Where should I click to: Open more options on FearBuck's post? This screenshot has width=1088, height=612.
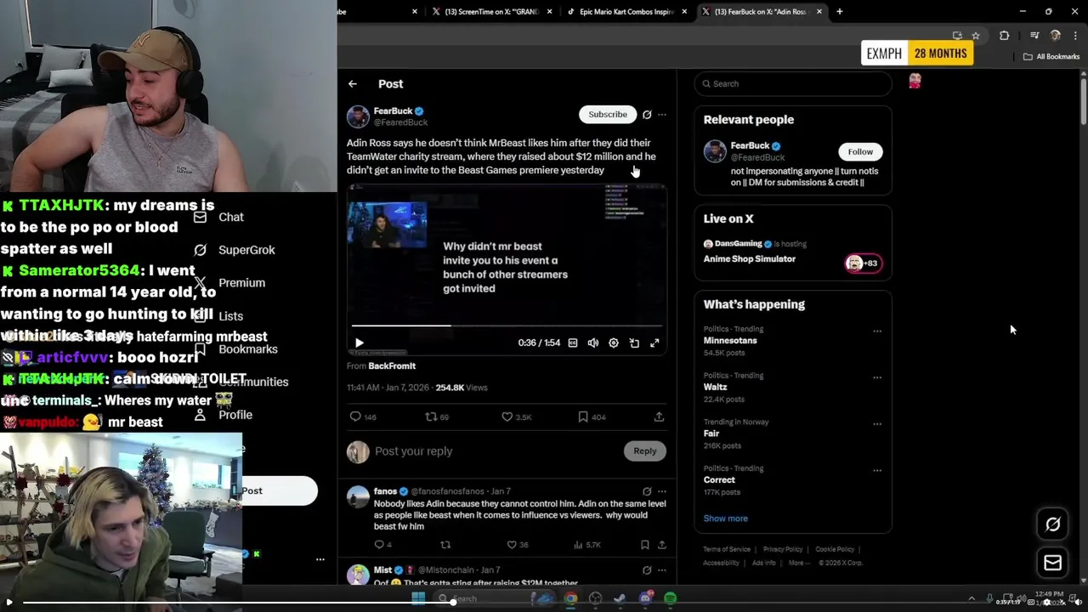(x=662, y=114)
